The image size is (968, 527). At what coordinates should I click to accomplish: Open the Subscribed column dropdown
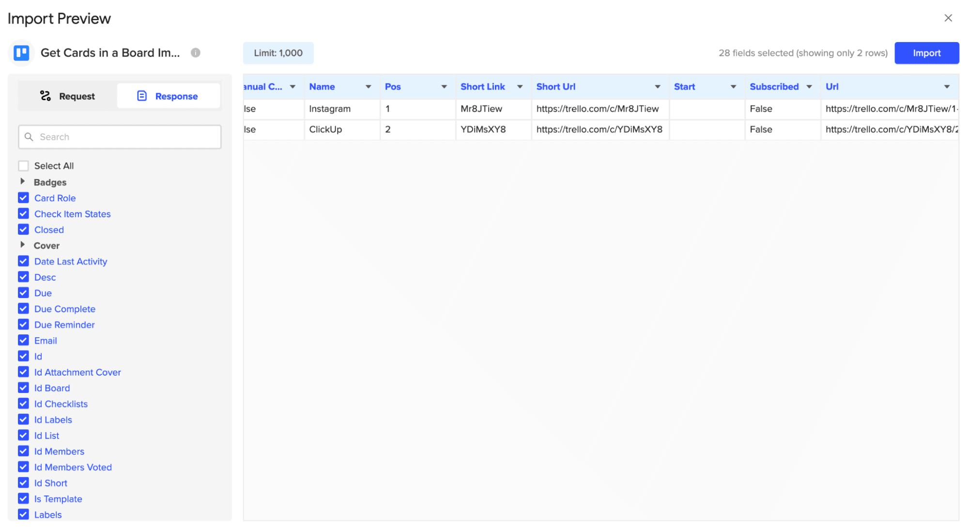809,87
